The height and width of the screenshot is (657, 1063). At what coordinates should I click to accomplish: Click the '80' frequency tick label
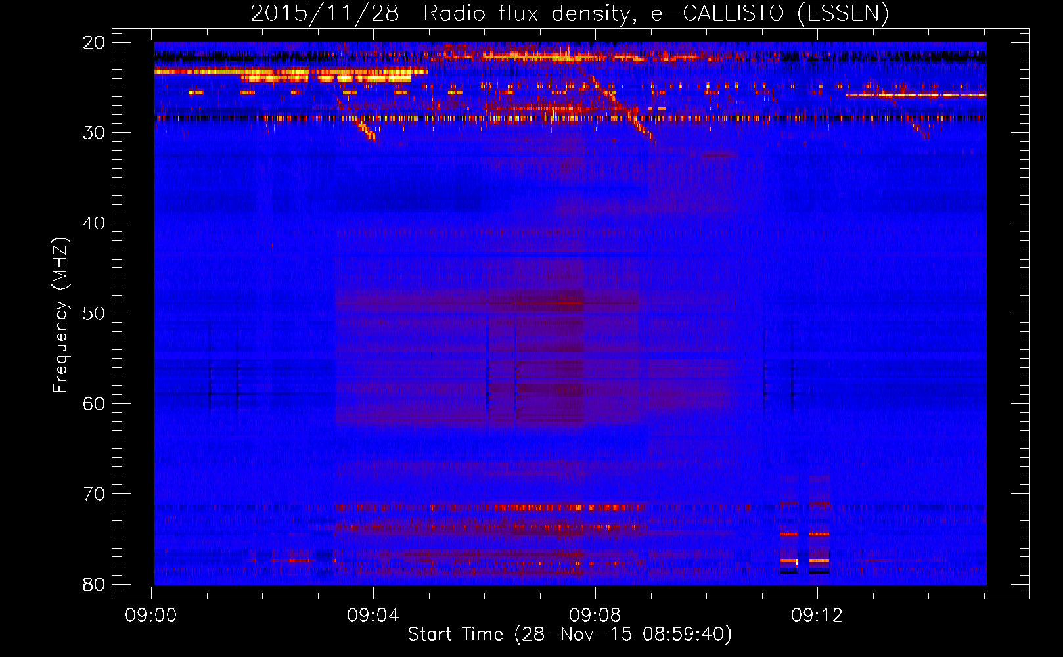coord(94,585)
